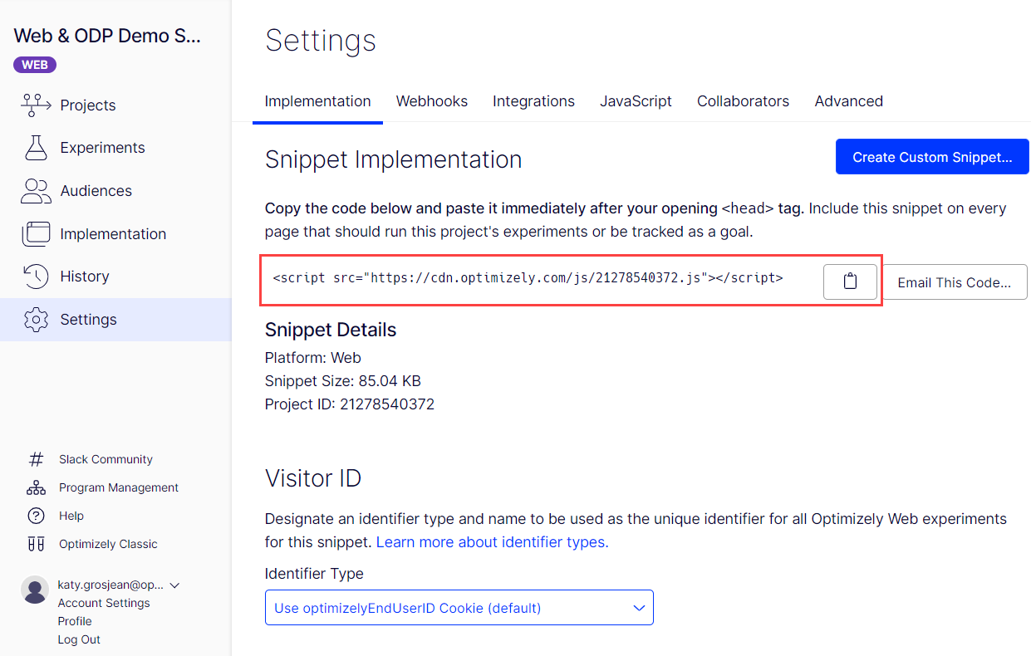Image resolution: width=1031 pixels, height=656 pixels.
Task: Expand the Identifier Type dropdown
Action: tap(459, 608)
